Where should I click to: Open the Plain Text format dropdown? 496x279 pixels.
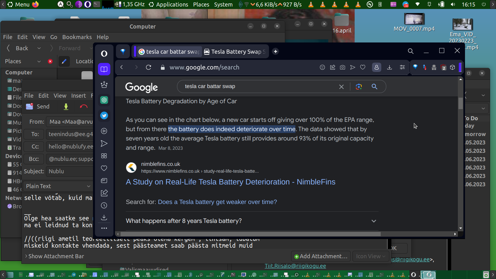click(58, 186)
